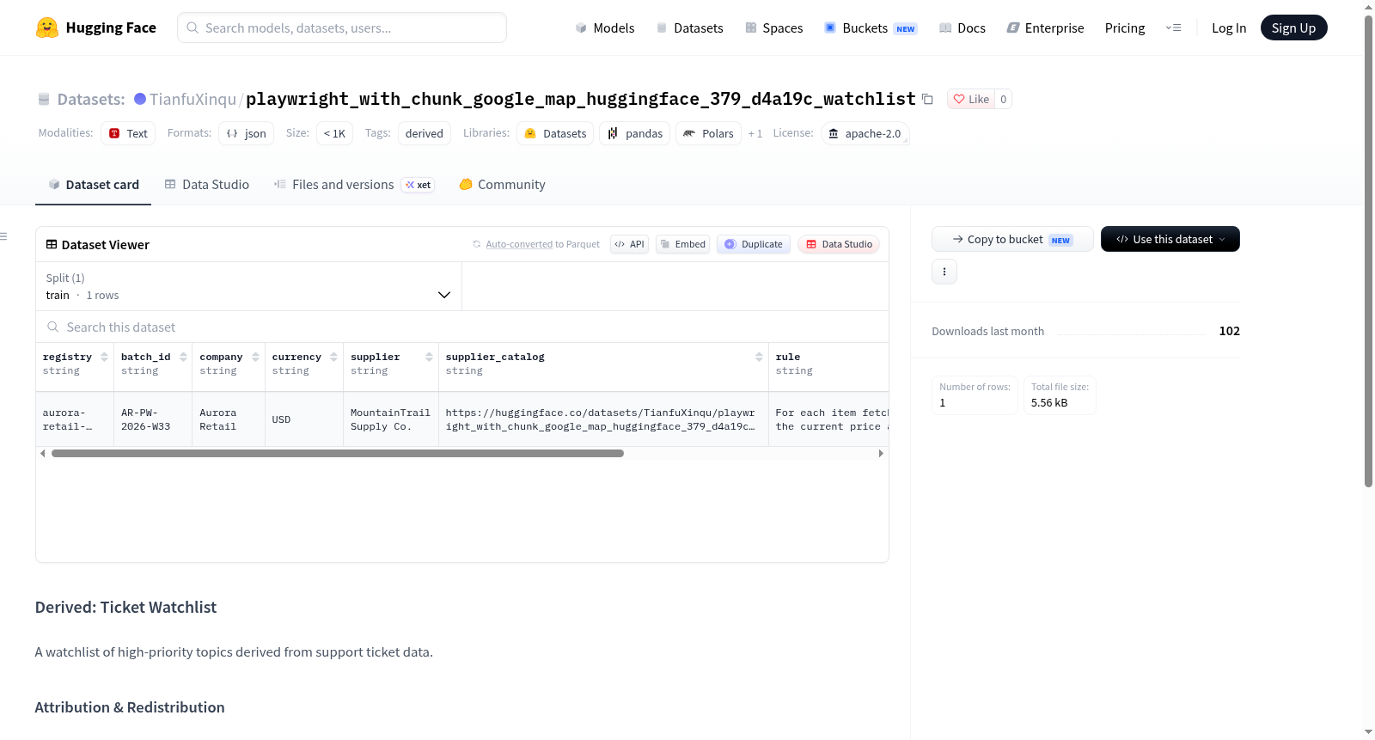
Task: Click the Hugging Face logo icon
Action: click(47, 28)
